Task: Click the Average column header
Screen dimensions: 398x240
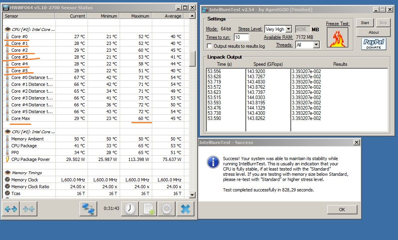Action: pyautogui.click(x=168, y=16)
